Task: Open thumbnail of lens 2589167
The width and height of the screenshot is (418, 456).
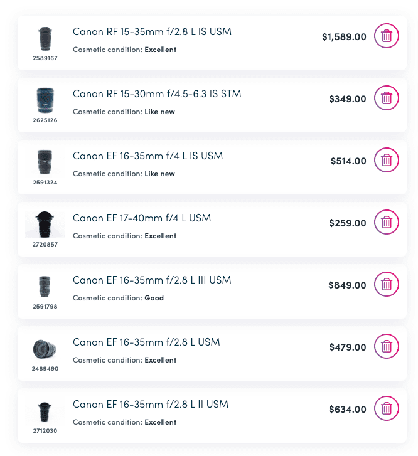Action: pyautogui.click(x=45, y=39)
